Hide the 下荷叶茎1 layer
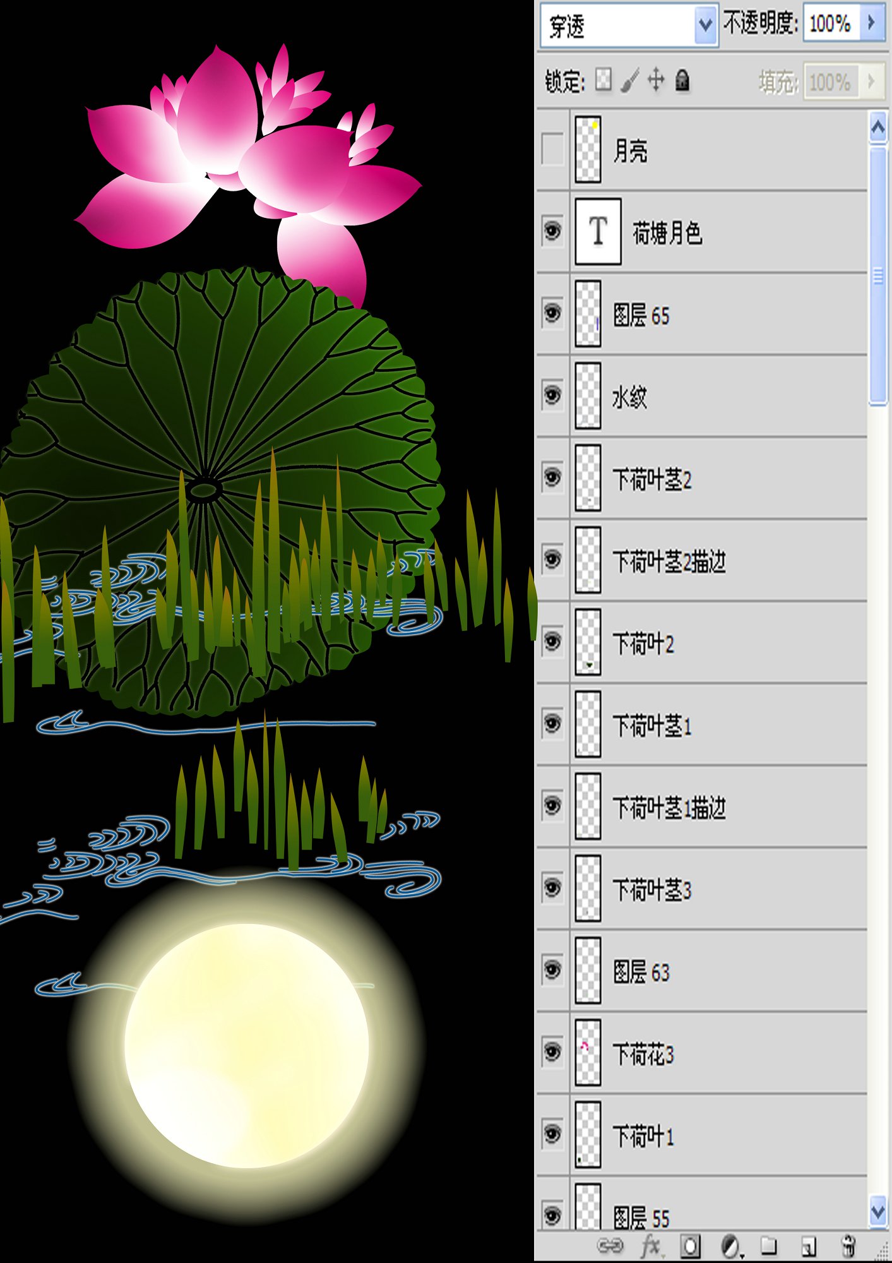The width and height of the screenshot is (892, 1263). pos(552,724)
